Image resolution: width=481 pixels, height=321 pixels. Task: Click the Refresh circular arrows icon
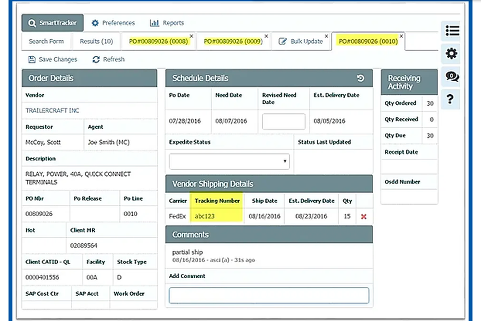96,59
